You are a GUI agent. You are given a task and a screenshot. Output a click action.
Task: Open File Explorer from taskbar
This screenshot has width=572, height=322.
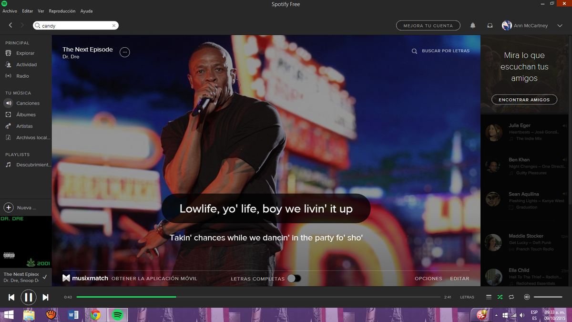point(29,315)
